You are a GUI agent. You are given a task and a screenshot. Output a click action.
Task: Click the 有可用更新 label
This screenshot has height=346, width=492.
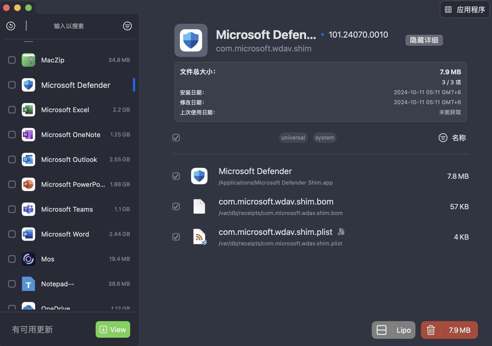coord(32,329)
